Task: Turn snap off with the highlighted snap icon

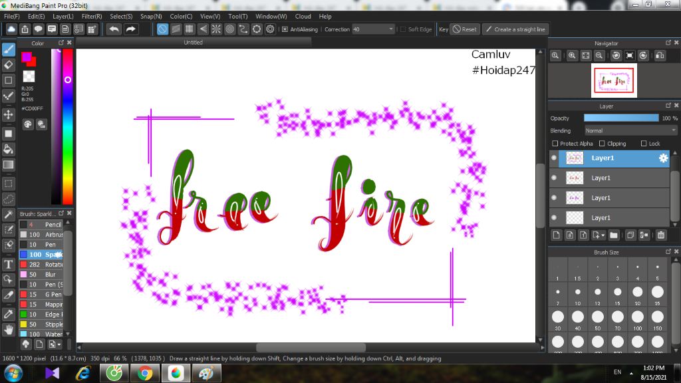Action: 162,29
